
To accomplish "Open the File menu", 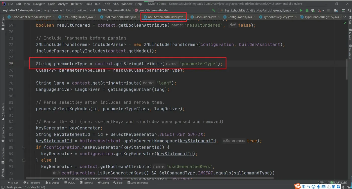I will click(x=11, y=4).
